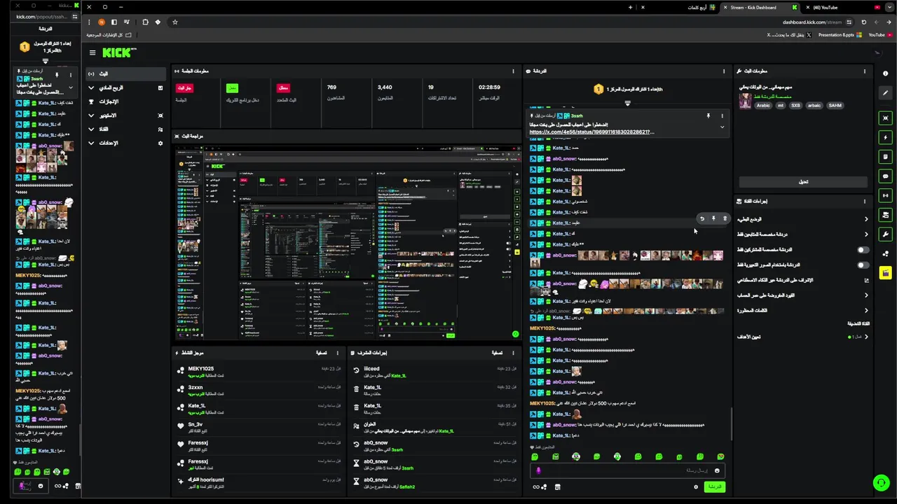Click the green help bubble at bottom right

(881, 483)
